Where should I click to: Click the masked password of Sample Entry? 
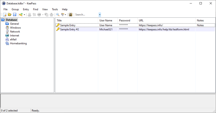tap(123, 25)
